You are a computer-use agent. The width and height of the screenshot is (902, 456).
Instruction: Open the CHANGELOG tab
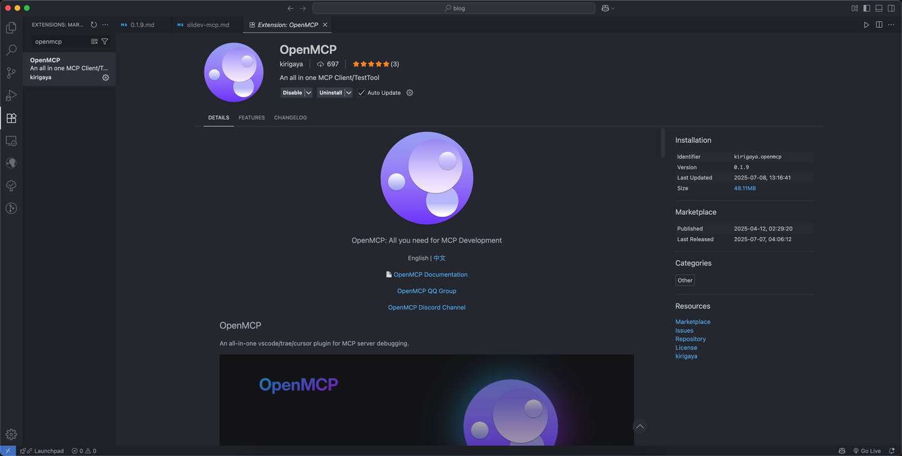(x=291, y=118)
